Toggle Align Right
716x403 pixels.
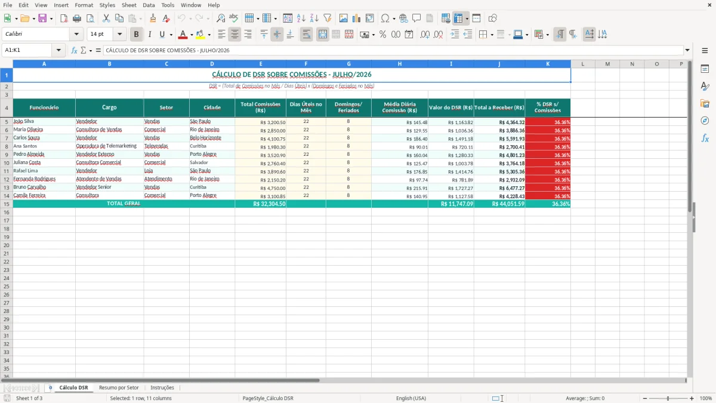[x=248, y=35]
